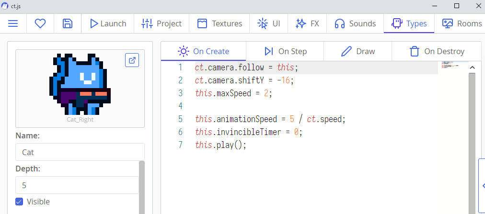
Task: Click the this.animationSpeed code line
Action: 270,119
